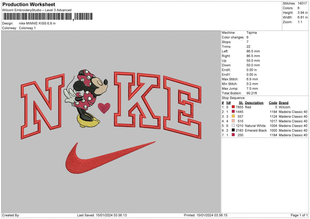Click the Machine value 'Tajima'
Viewport: 310px width, 219px height.
[252, 33]
